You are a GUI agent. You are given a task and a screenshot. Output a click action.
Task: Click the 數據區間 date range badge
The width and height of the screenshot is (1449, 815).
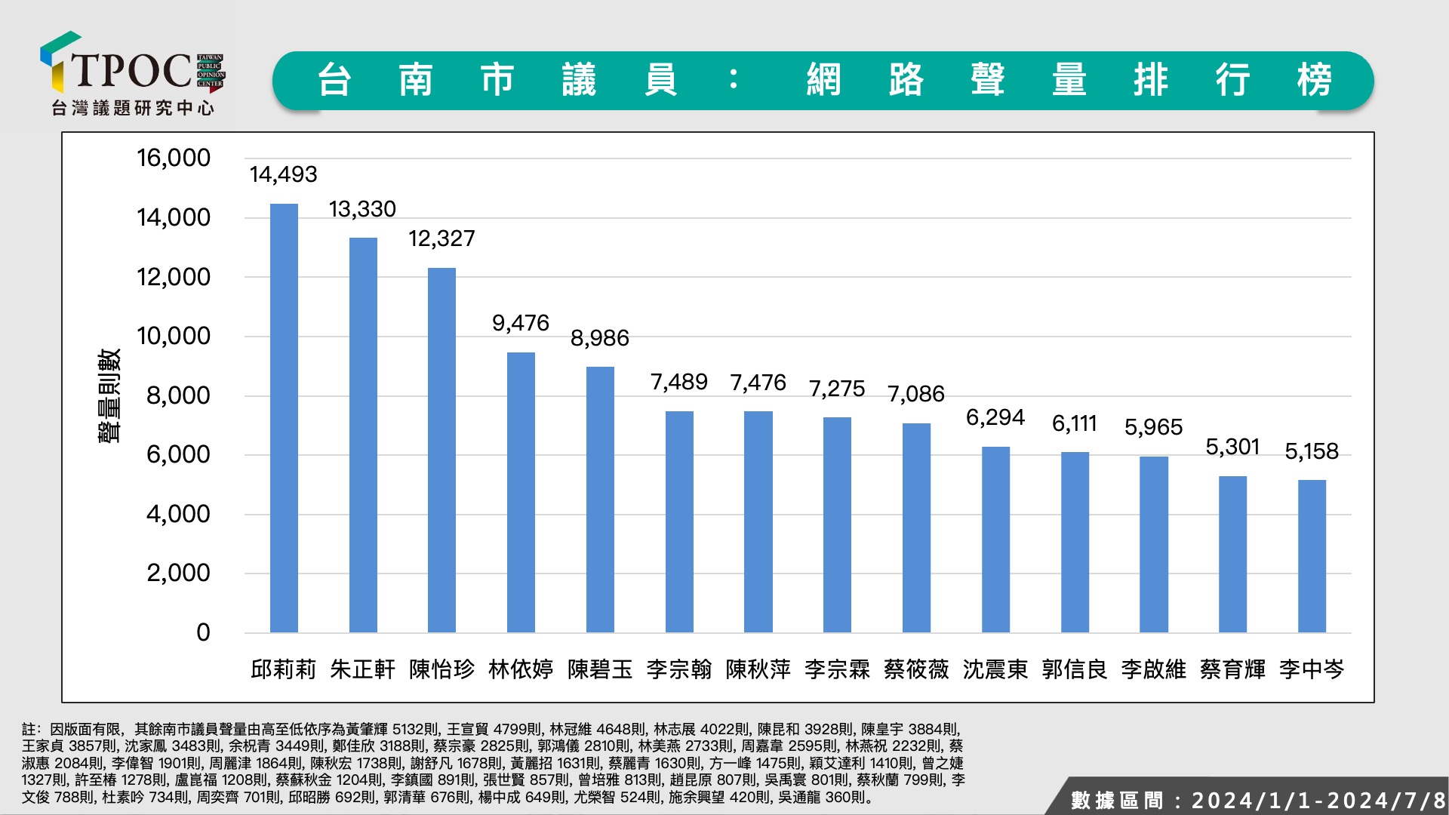[1256, 799]
